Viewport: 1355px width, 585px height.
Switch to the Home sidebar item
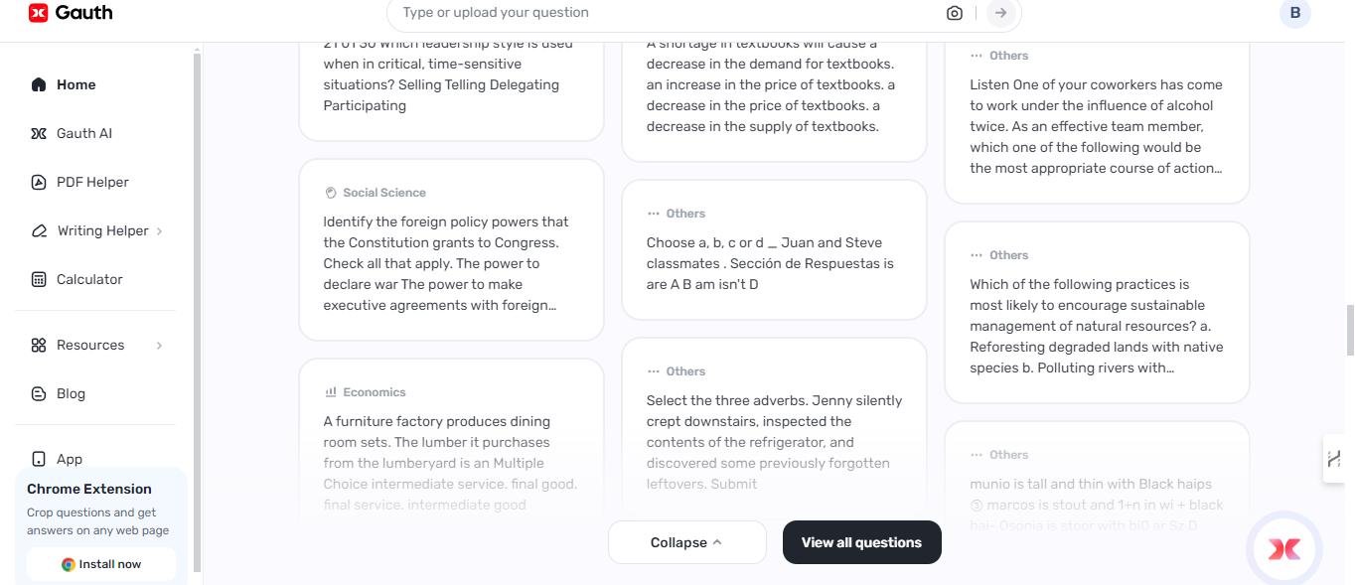tap(75, 84)
